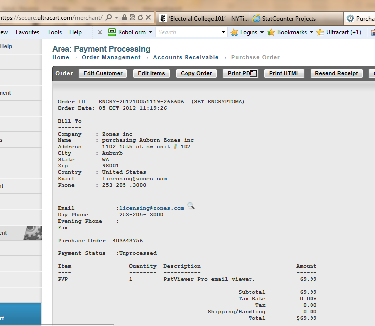Close the RoboForm toolbar with its X
This screenshot has width=375, height=326.
coord(100,32)
